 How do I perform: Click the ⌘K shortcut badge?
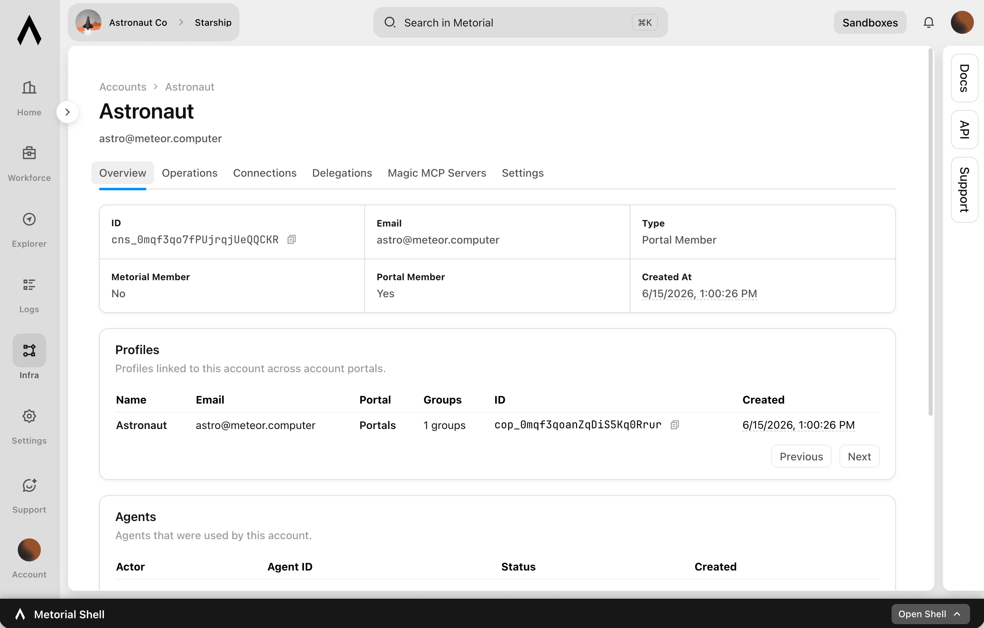click(644, 22)
